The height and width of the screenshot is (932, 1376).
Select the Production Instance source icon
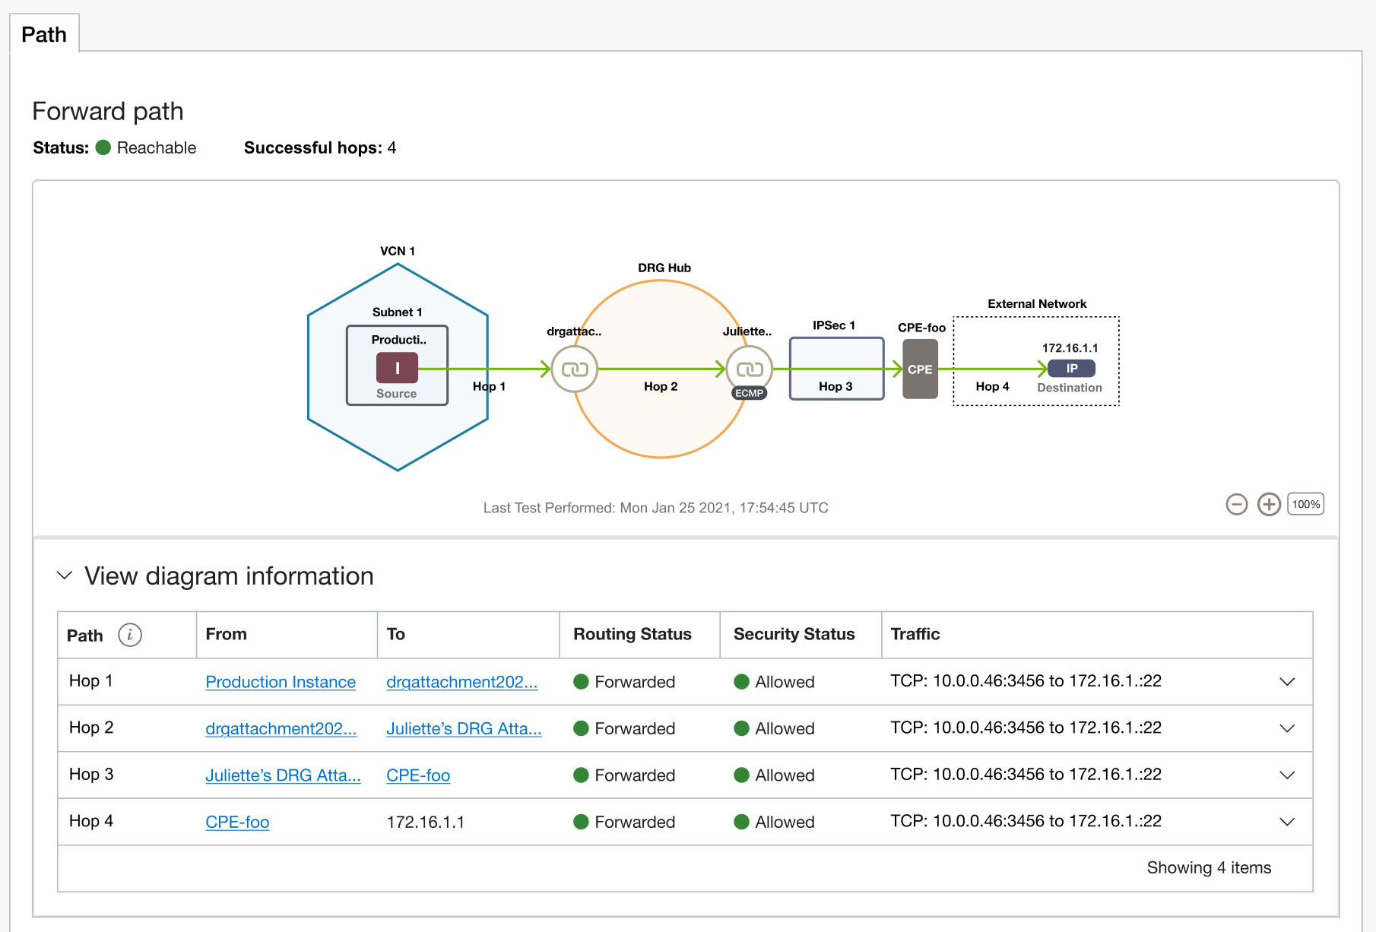click(396, 368)
